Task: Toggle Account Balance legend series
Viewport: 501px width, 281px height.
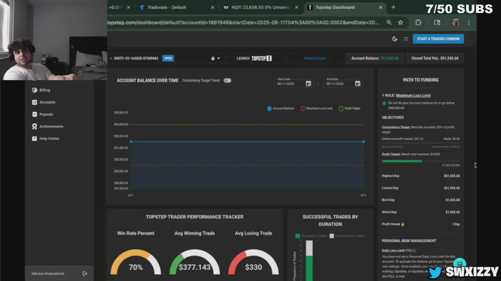Action: [x=281, y=108]
